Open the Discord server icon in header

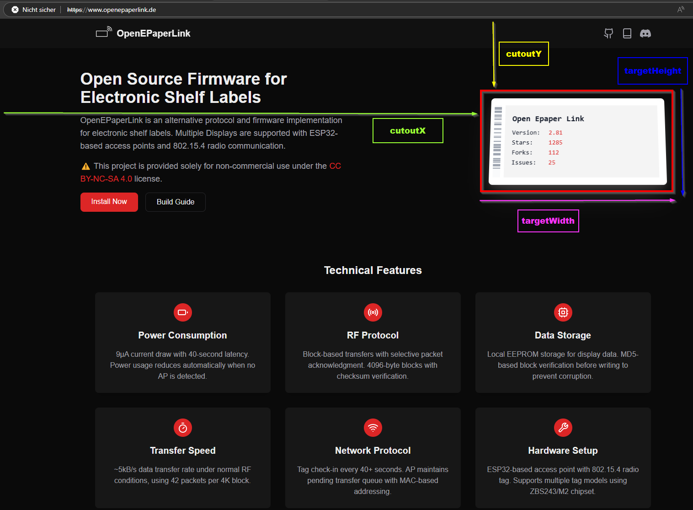coord(645,33)
